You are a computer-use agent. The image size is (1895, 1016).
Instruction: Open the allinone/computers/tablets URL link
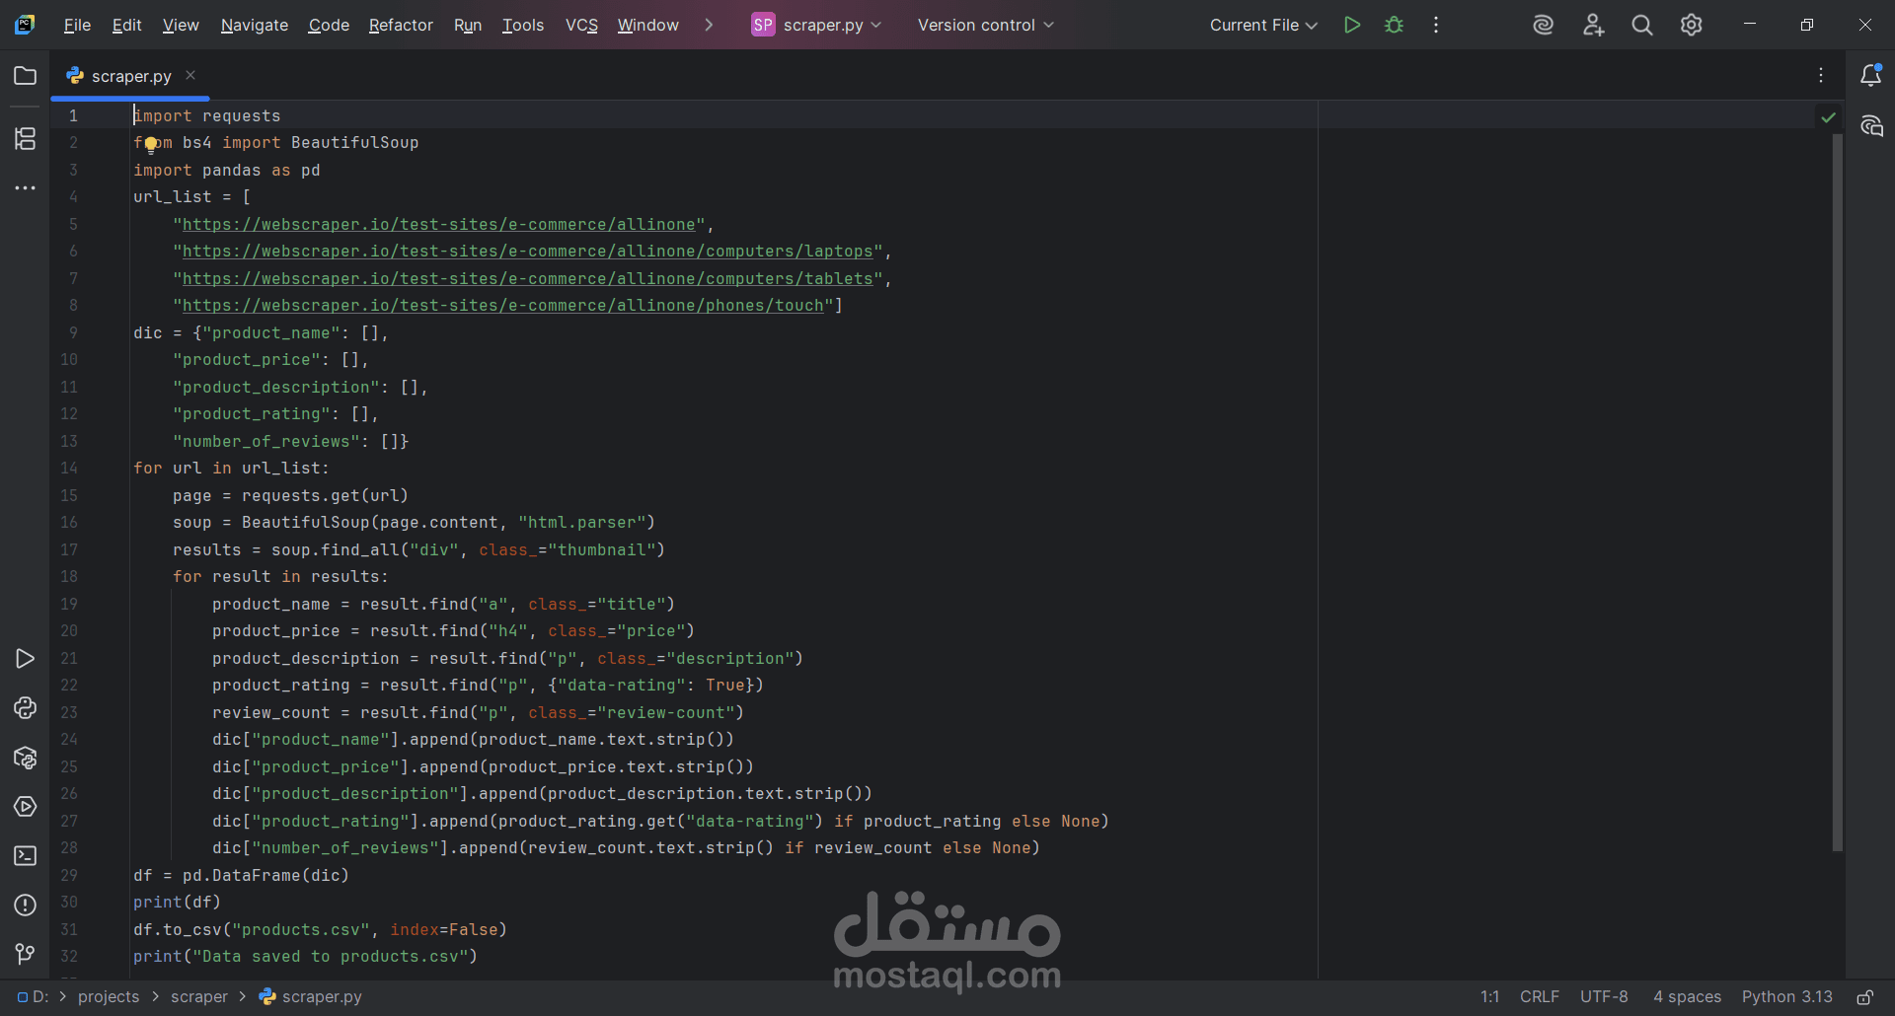tap(528, 279)
